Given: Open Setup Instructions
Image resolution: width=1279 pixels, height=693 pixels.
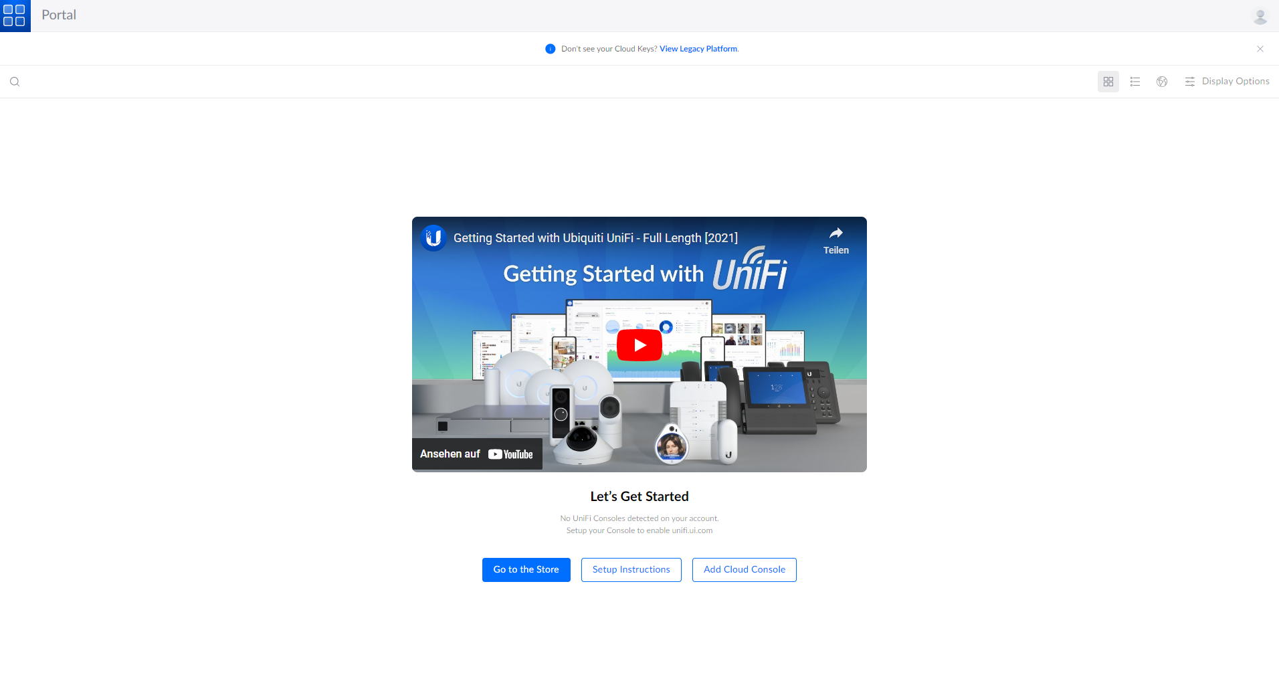Looking at the screenshot, I should 631,570.
